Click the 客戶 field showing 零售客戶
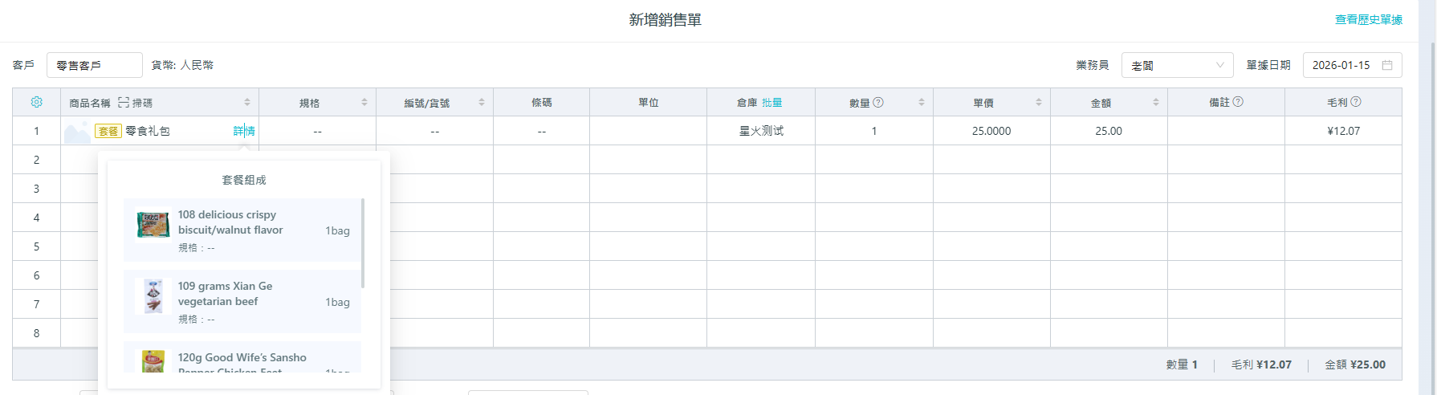Viewport: 1437px width, 395px height. (94, 65)
